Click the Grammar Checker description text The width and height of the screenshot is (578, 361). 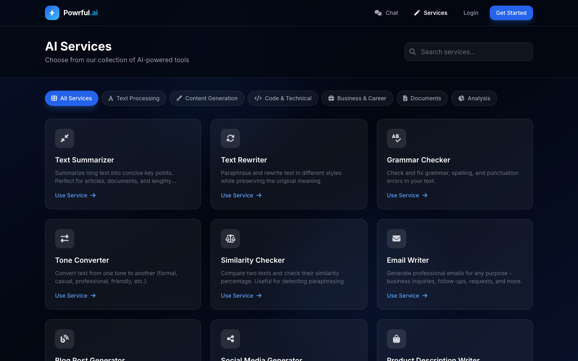(x=453, y=177)
